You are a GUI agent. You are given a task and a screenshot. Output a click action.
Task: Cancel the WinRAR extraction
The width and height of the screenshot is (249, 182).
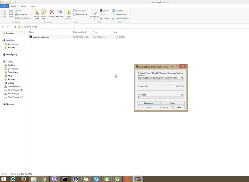coord(148,107)
